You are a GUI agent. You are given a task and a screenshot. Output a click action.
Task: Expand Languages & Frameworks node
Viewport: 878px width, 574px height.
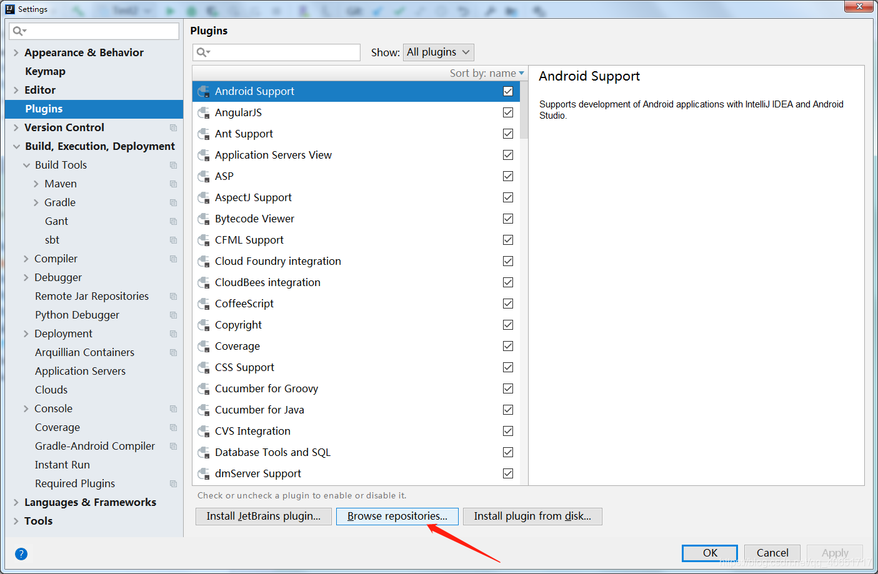coord(16,503)
